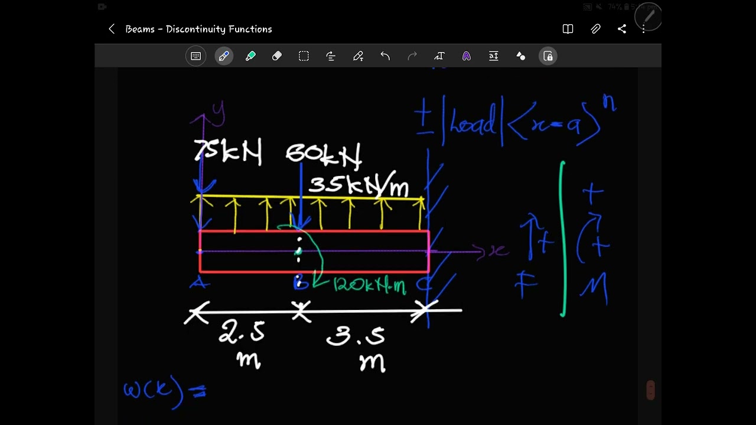Go back using the back arrow
This screenshot has width=756, height=425.
click(x=112, y=29)
